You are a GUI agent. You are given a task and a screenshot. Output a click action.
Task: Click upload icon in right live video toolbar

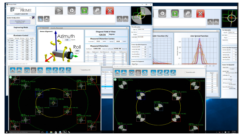click(117, 72)
